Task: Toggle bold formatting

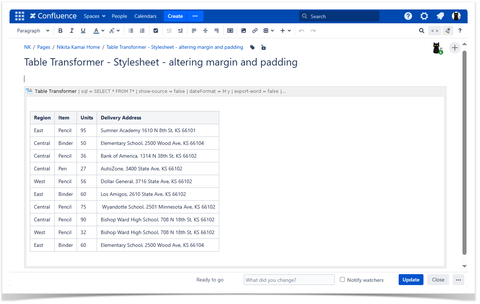Action: [x=61, y=31]
